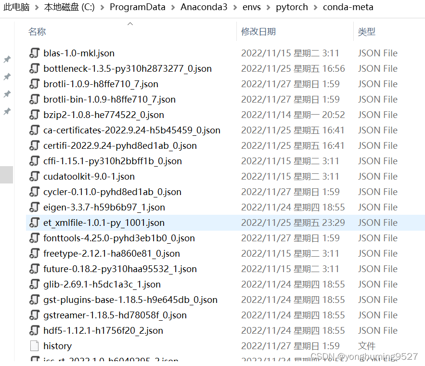Expand the chevron after 此电脑 breadcrumb

coord(36,7)
